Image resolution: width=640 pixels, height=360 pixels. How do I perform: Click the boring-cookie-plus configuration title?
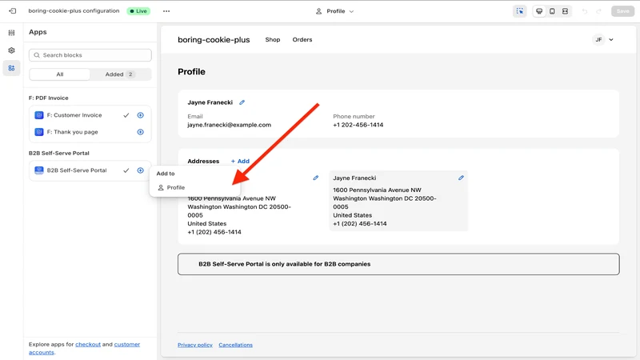[74, 11]
